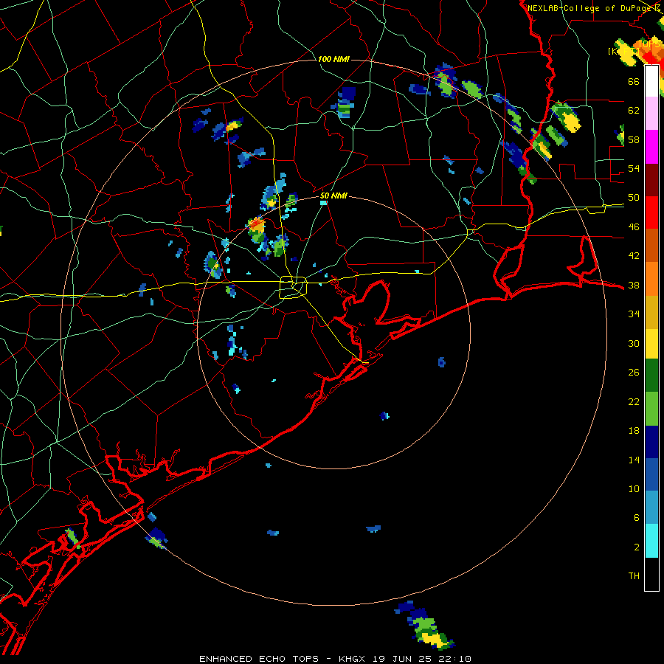Click the black TH legend segment
This screenshot has height=664, width=664.
(651, 574)
